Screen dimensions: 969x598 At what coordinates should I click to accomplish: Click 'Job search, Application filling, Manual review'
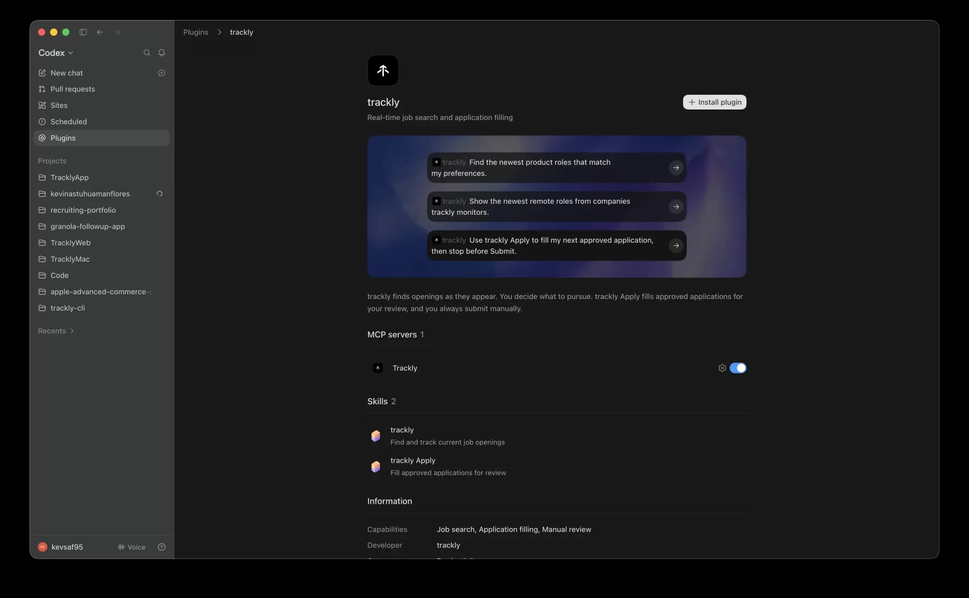coord(514,530)
